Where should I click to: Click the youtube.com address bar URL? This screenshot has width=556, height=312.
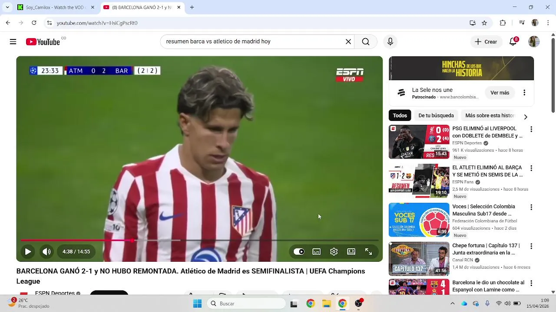pos(97,23)
